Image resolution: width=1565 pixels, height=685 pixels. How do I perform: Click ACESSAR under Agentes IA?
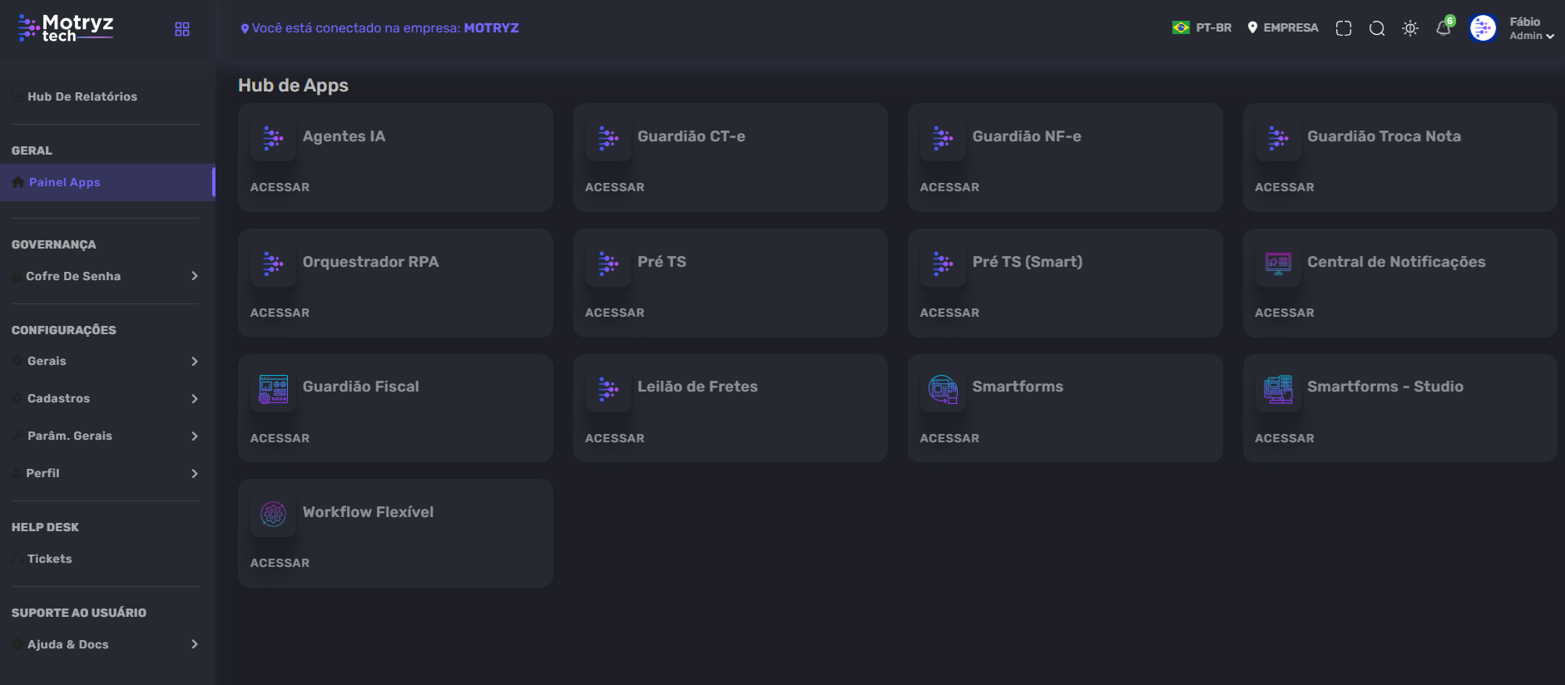280,187
